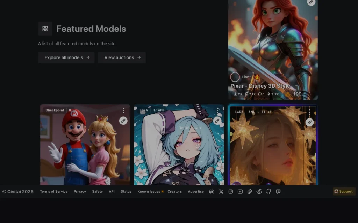358x223 pixels.
Task: Click the comment count icon on Pixar card
Action: pyautogui.click(x=260, y=94)
